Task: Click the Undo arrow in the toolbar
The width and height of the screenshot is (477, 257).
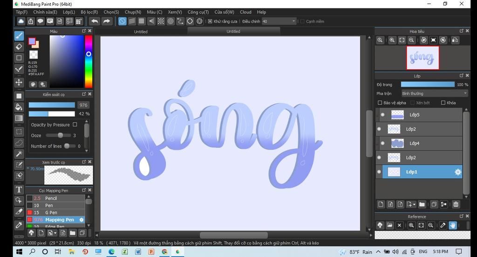Action: [95, 21]
